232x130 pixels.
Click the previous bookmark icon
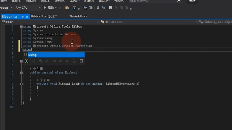point(116,7)
